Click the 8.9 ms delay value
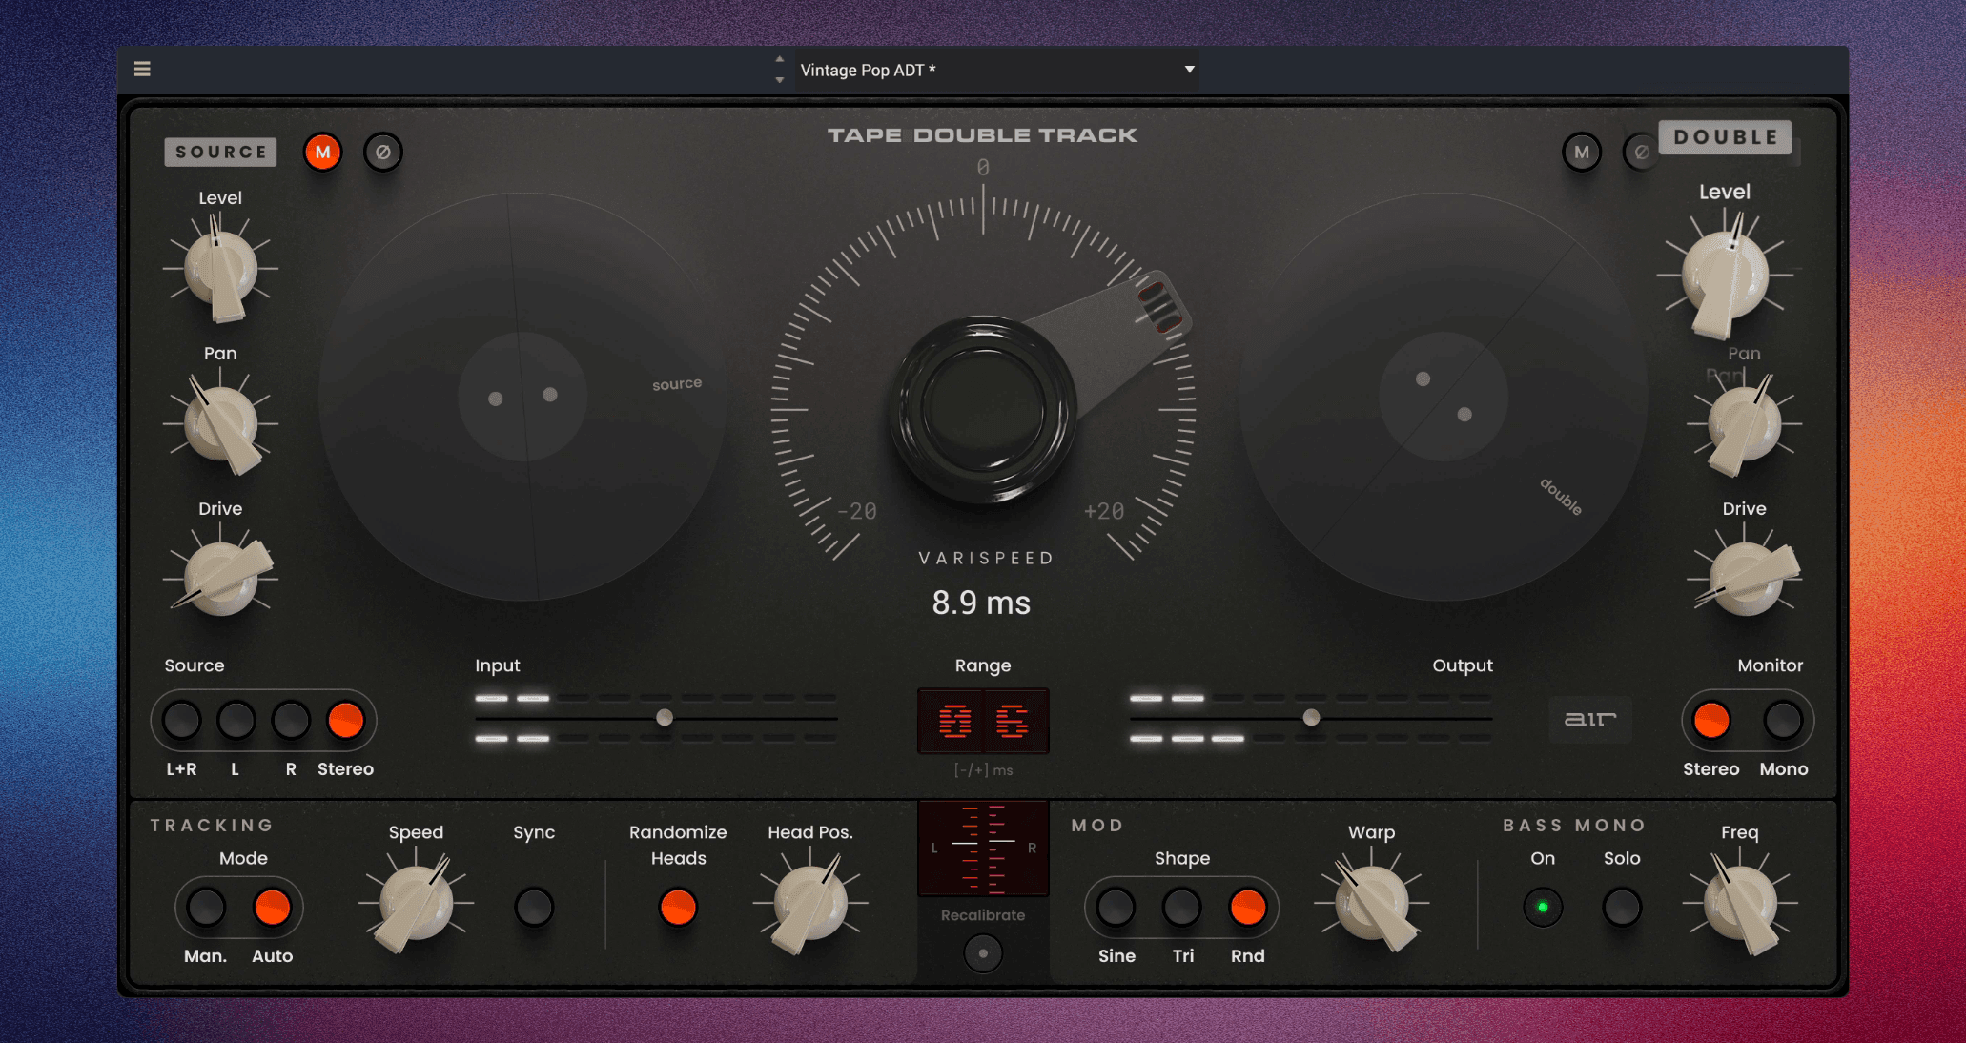 (981, 603)
